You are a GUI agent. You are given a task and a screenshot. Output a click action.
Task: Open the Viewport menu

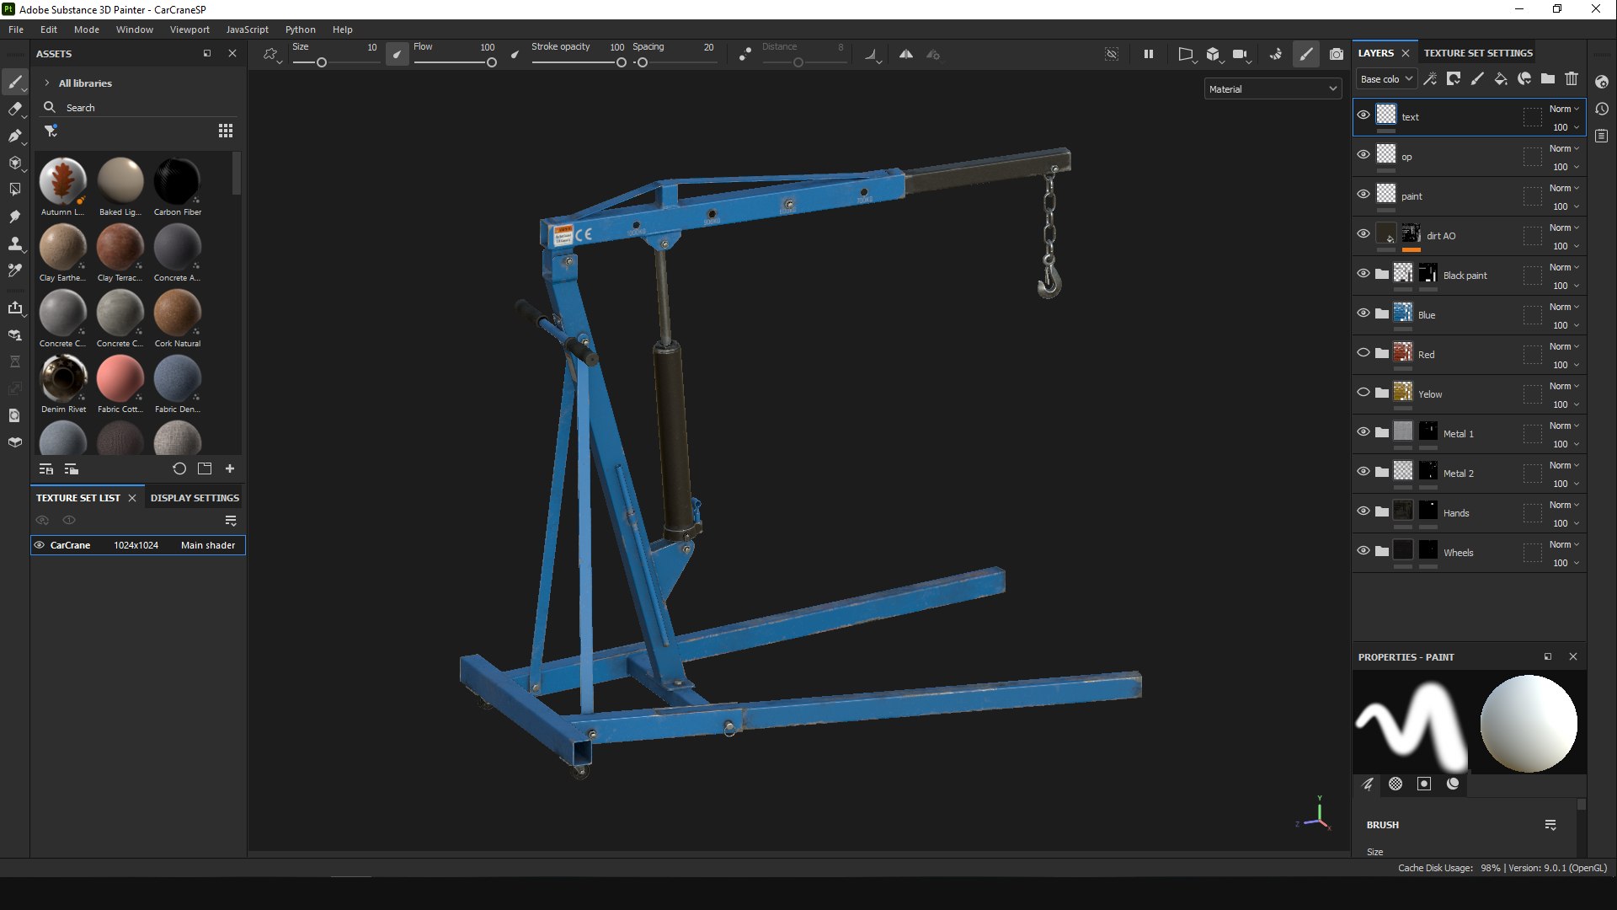pyautogui.click(x=189, y=29)
